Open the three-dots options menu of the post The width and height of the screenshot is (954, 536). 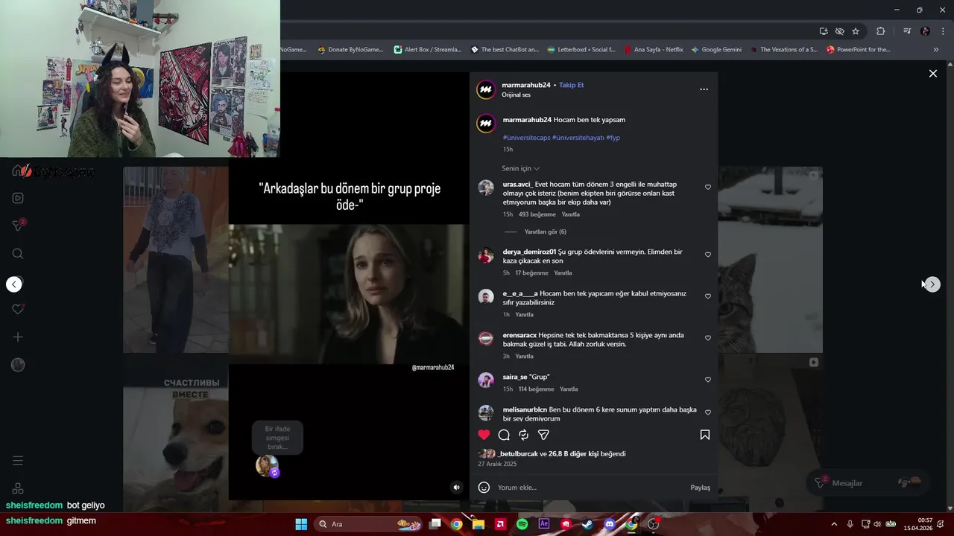(x=704, y=89)
